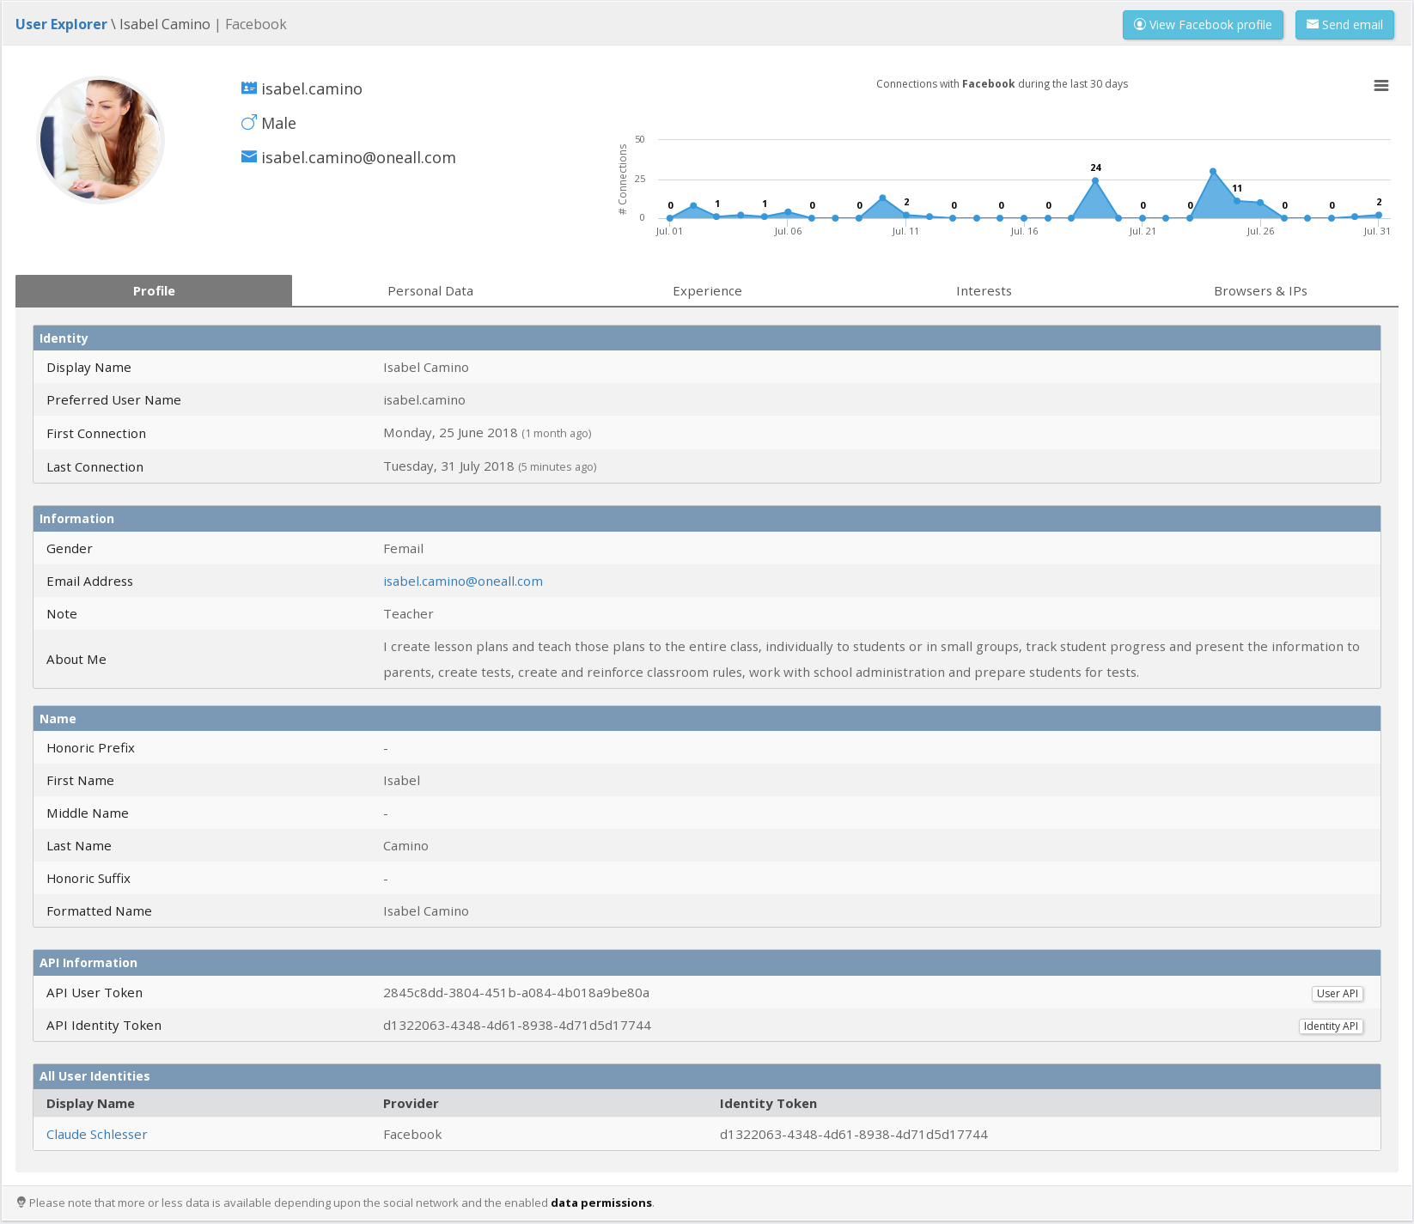Screen dimensions: 1414x1224
Task: Open the chart hamburger context menu
Action: (x=1380, y=86)
